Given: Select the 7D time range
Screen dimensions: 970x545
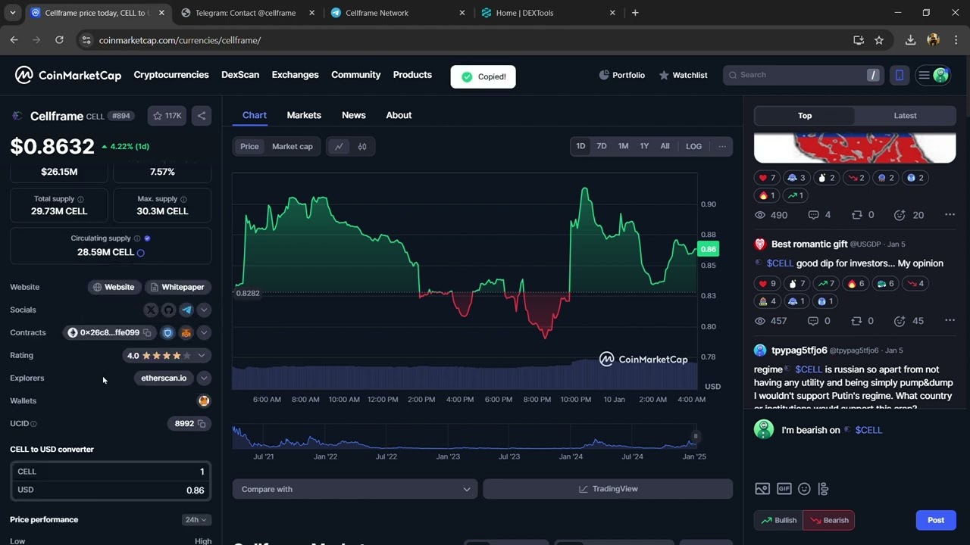Looking at the screenshot, I should [602, 146].
